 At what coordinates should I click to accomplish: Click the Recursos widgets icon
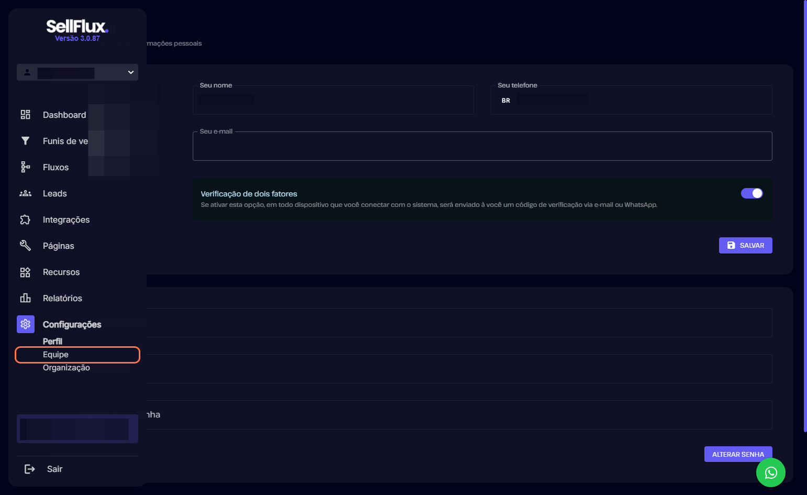point(25,272)
